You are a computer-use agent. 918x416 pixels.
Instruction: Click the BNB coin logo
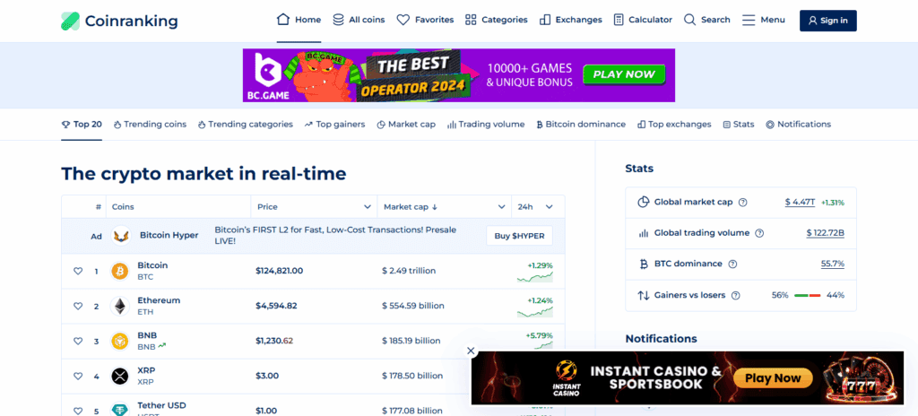click(119, 341)
